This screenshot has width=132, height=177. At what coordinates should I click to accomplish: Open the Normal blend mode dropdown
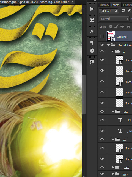[114, 19]
